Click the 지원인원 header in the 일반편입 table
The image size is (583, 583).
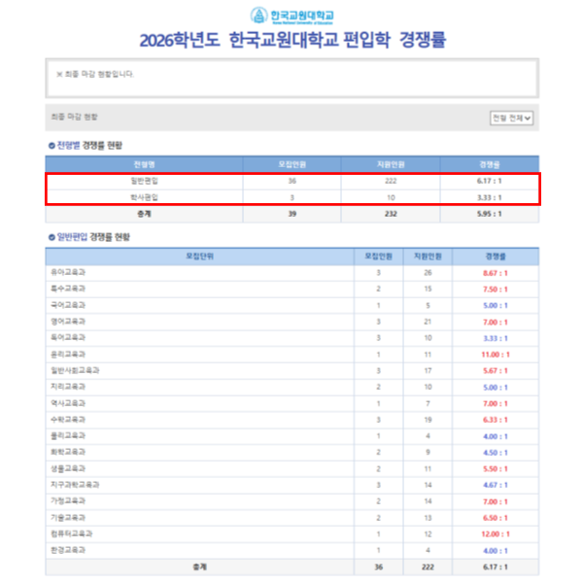428,257
